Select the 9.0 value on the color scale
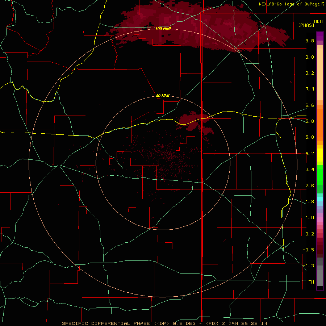 (x=310, y=57)
